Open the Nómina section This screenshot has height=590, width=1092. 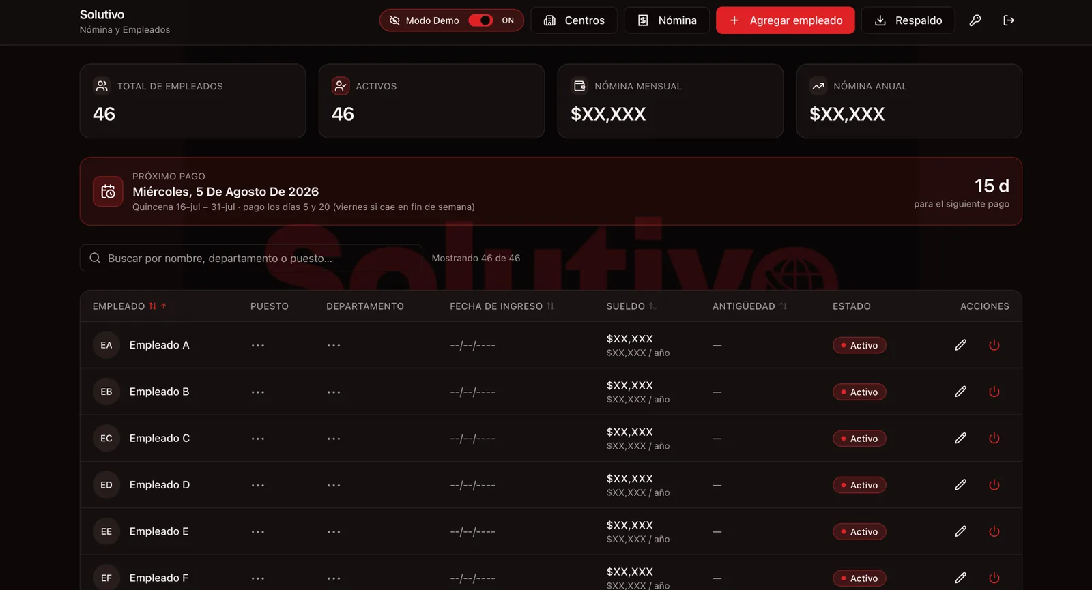click(667, 20)
